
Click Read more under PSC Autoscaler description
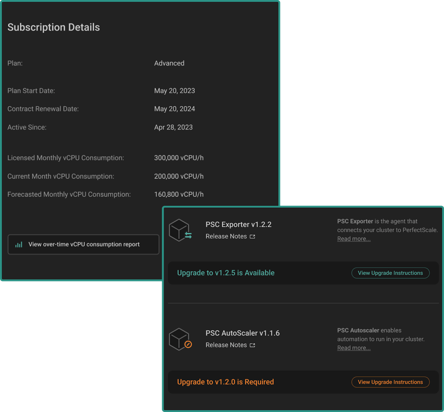click(x=354, y=348)
